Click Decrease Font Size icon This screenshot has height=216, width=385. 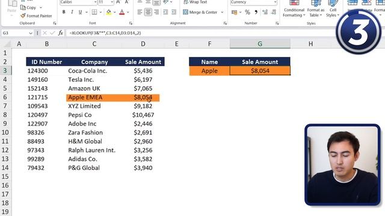[127, 2]
